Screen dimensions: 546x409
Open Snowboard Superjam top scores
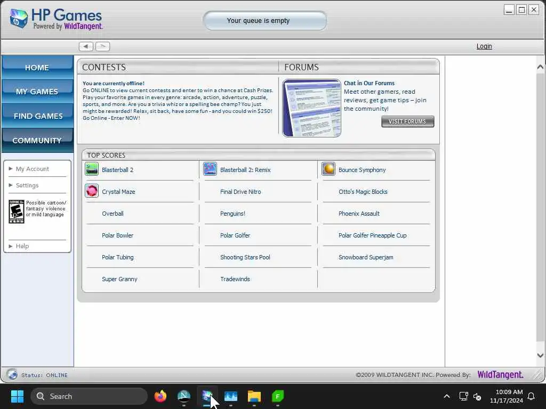pos(366,257)
